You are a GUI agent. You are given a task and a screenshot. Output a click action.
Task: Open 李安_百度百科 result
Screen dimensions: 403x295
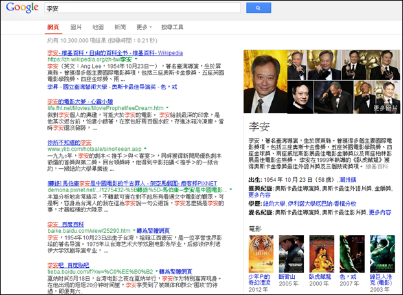point(65,224)
